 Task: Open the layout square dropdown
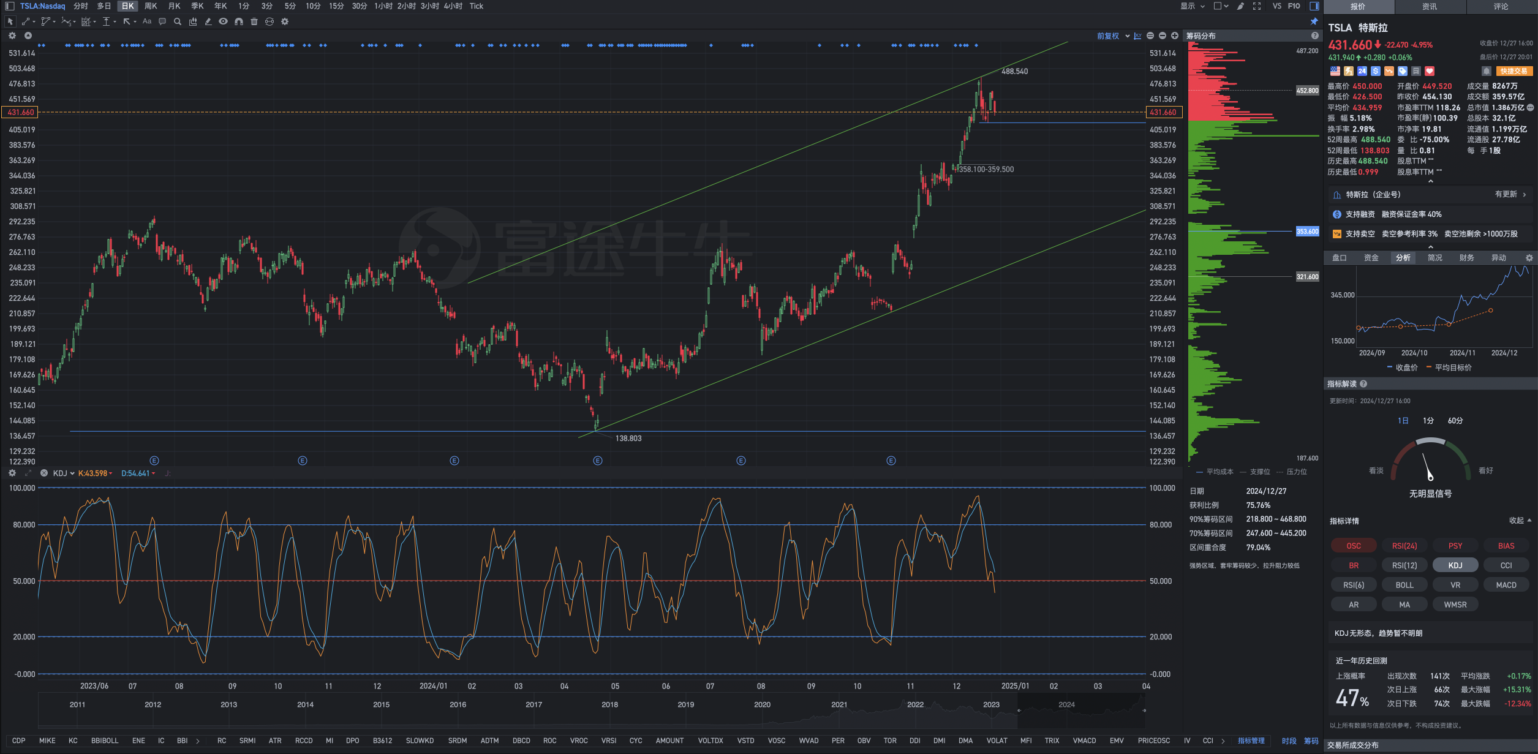[1221, 6]
